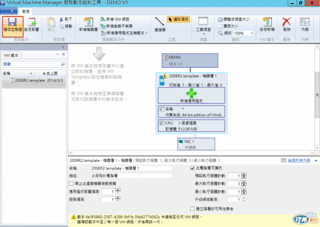Open the Tool Window (工具視窗) menu
Image resolution: width=320 pixels, height=227 pixels.
coord(203,26)
